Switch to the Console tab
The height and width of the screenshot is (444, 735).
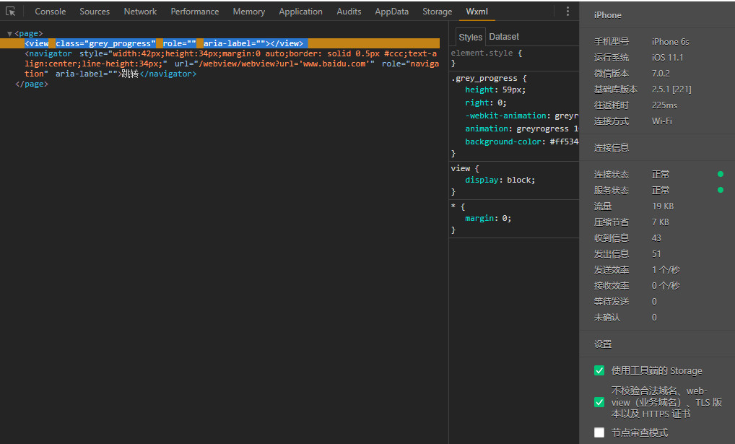50,12
